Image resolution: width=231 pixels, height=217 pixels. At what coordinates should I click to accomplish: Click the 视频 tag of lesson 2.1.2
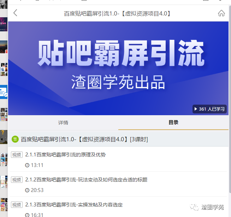[x=17, y=180]
